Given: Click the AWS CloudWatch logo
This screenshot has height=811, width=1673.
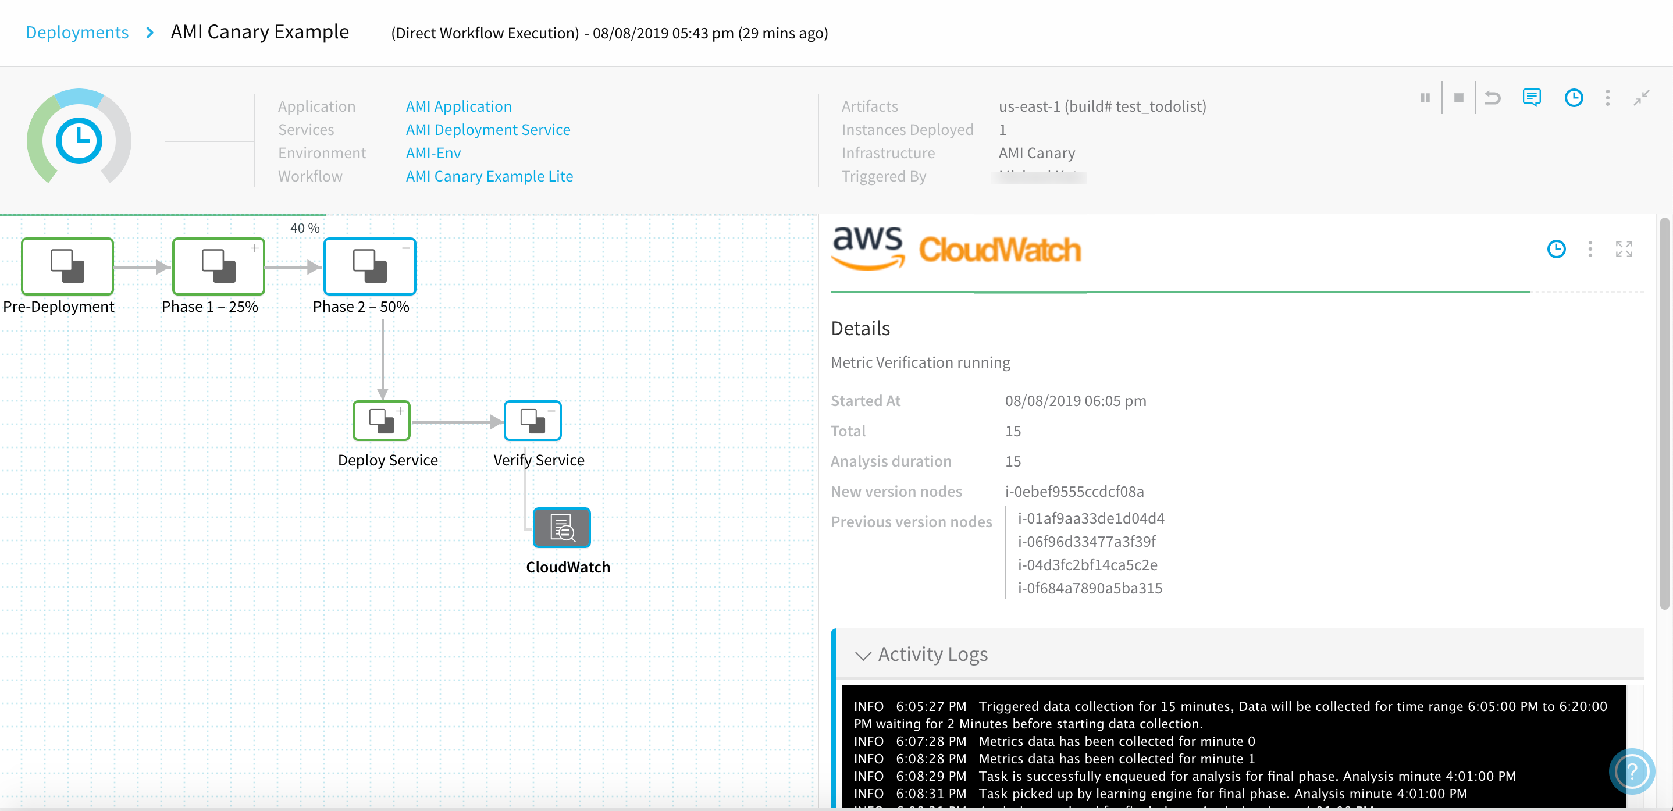Looking at the screenshot, I should point(956,248).
